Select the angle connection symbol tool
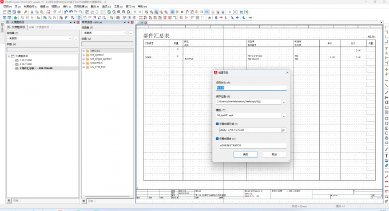 pyautogui.click(x=387, y=27)
